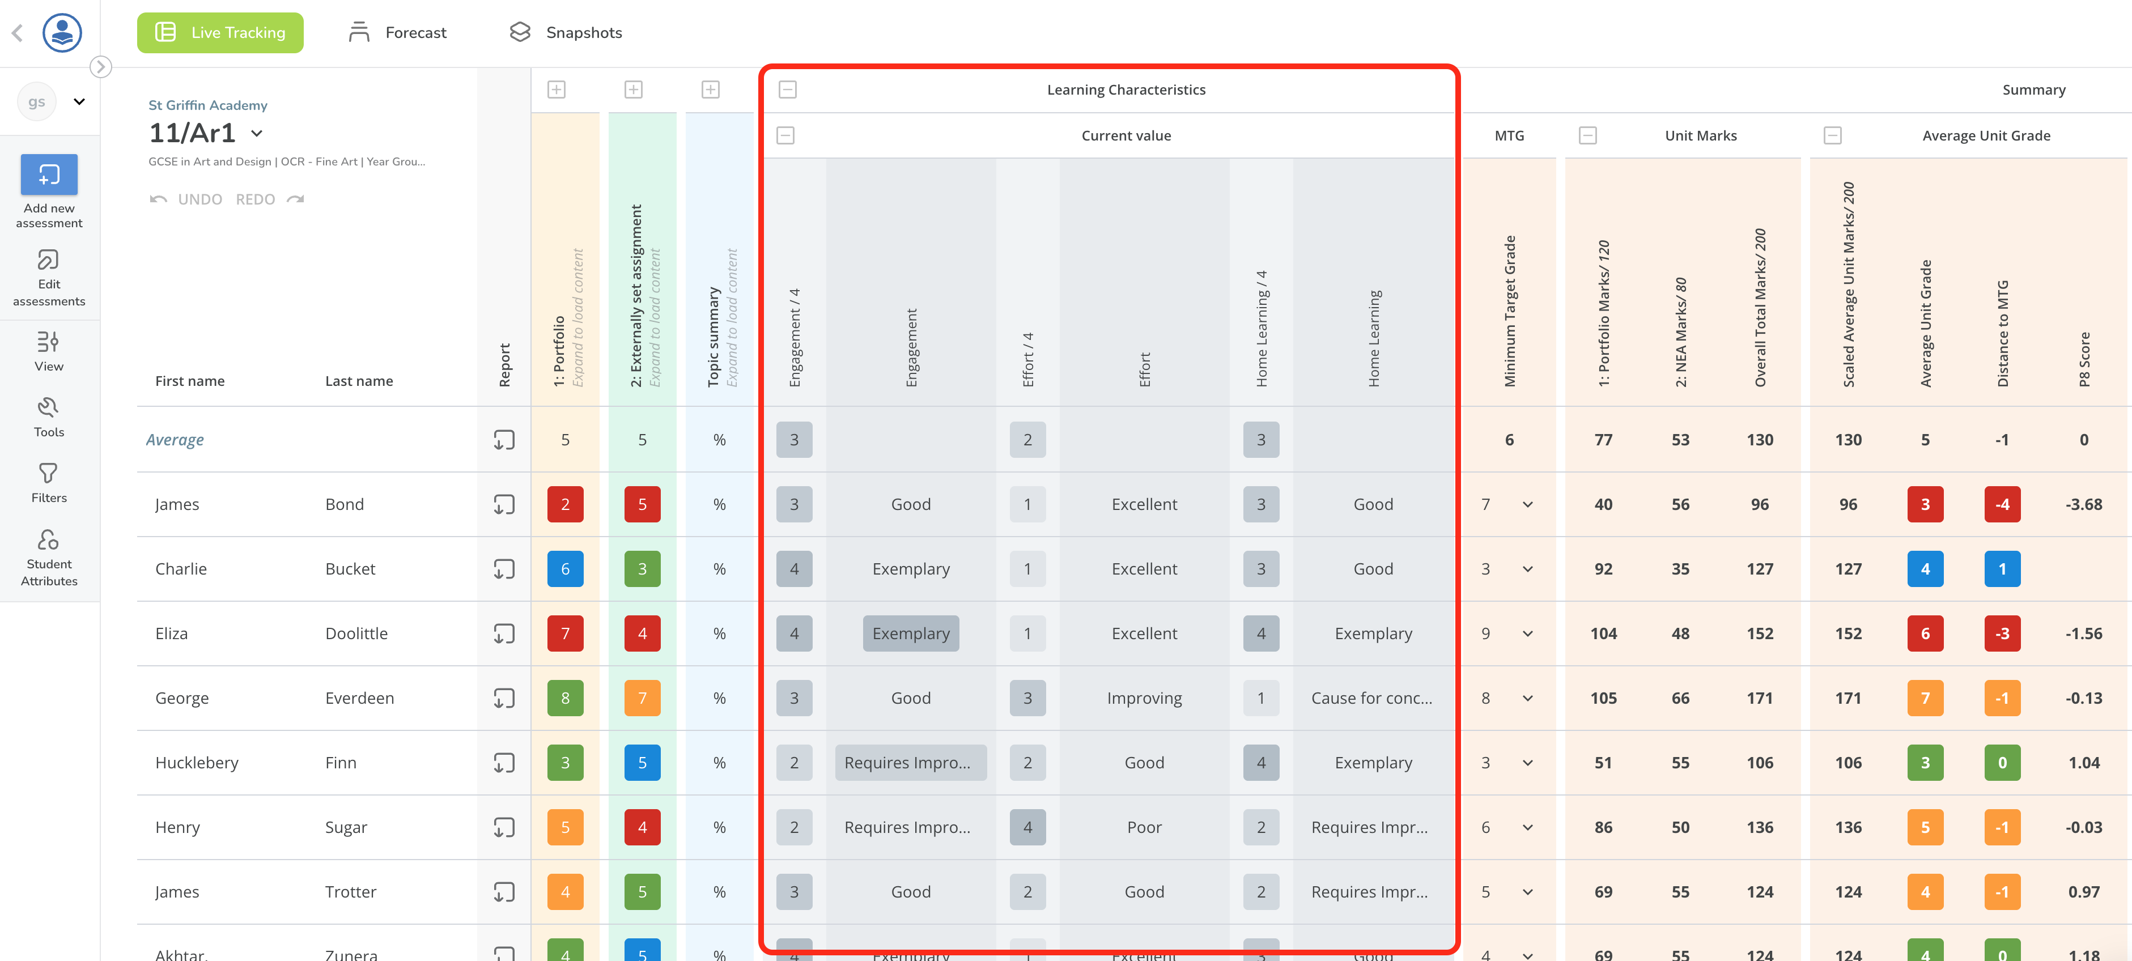Open the report icon for Henry Sugar

click(x=504, y=827)
